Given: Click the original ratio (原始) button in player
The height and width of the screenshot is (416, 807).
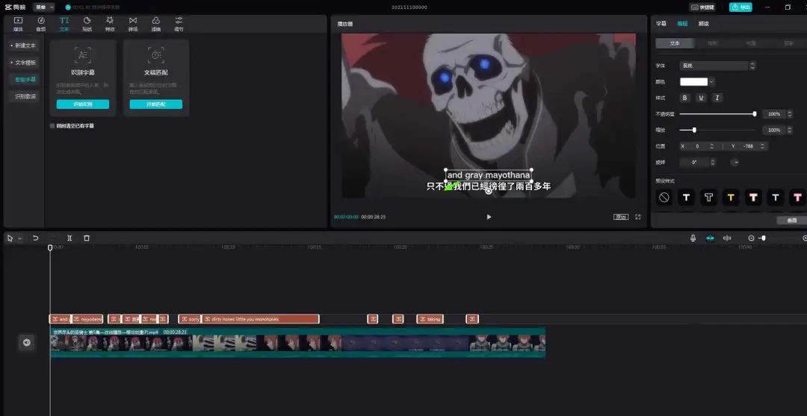Looking at the screenshot, I should pyautogui.click(x=621, y=217).
